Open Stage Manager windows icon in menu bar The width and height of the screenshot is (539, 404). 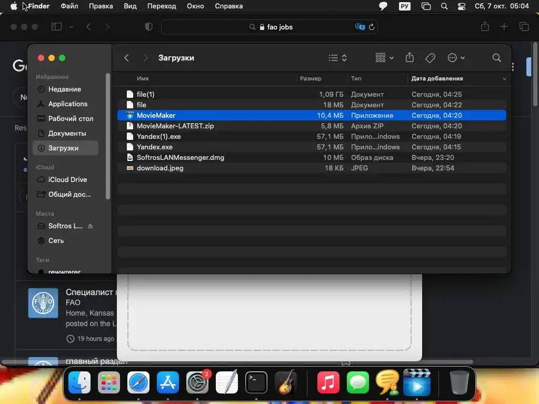426,6
